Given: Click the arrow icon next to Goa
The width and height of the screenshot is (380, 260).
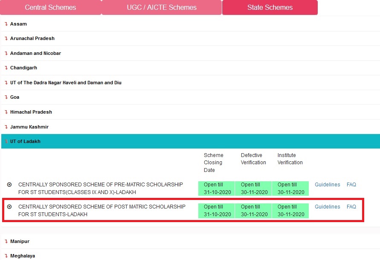Looking at the screenshot, I should 6,97.
